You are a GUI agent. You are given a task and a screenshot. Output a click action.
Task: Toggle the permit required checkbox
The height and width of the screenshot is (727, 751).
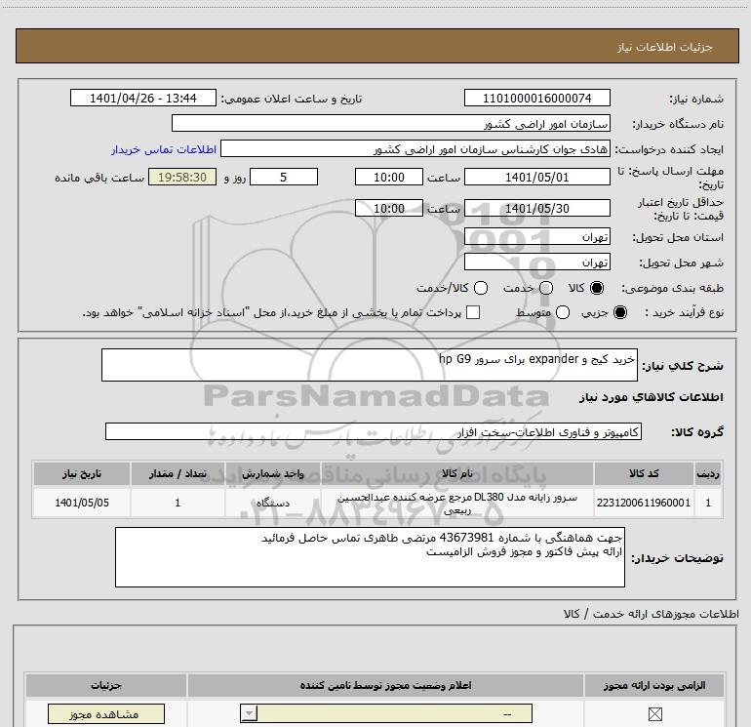[x=654, y=714]
